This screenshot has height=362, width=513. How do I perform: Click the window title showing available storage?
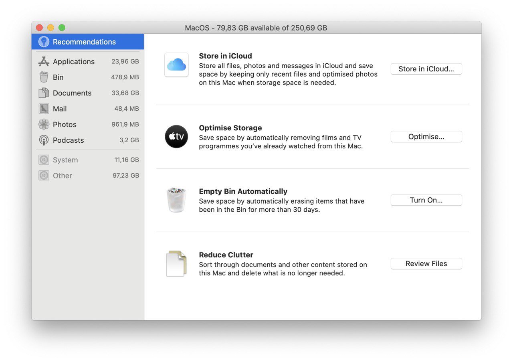256,28
